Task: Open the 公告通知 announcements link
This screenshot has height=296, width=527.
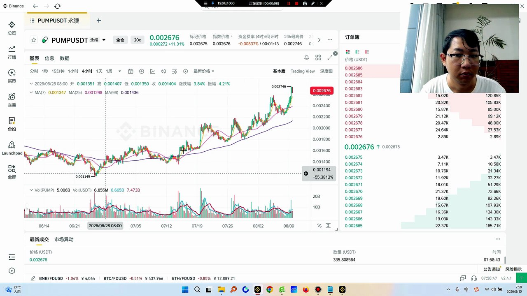Action: [492, 269]
